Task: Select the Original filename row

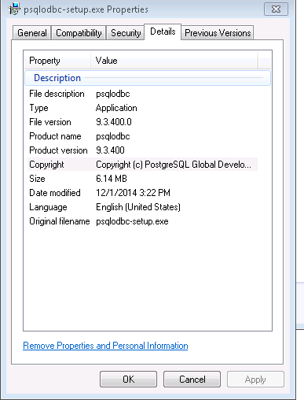Action: point(142,221)
